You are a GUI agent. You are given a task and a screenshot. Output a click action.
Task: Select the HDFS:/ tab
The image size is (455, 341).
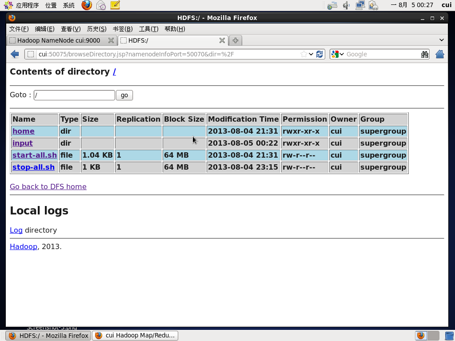click(x=173, y=40)
